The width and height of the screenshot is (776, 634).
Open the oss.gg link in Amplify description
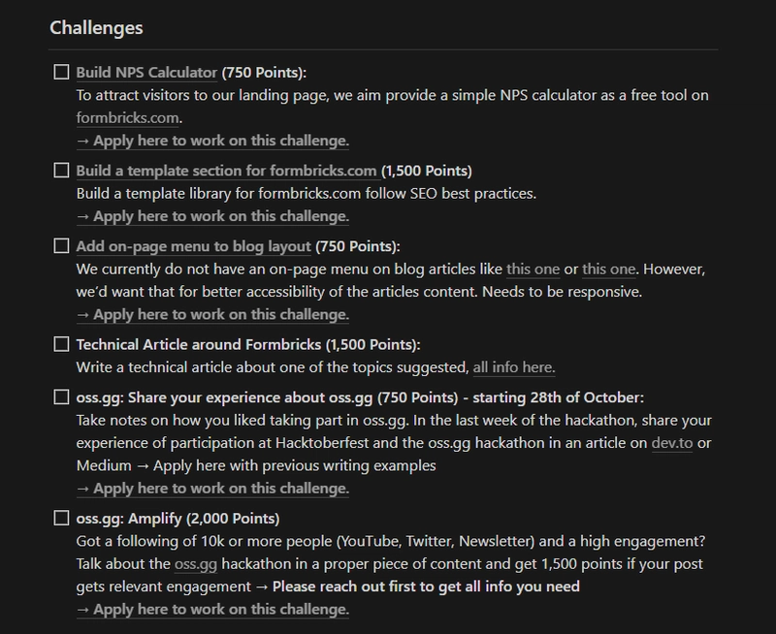pyautogui.click(x=196, y=564)
